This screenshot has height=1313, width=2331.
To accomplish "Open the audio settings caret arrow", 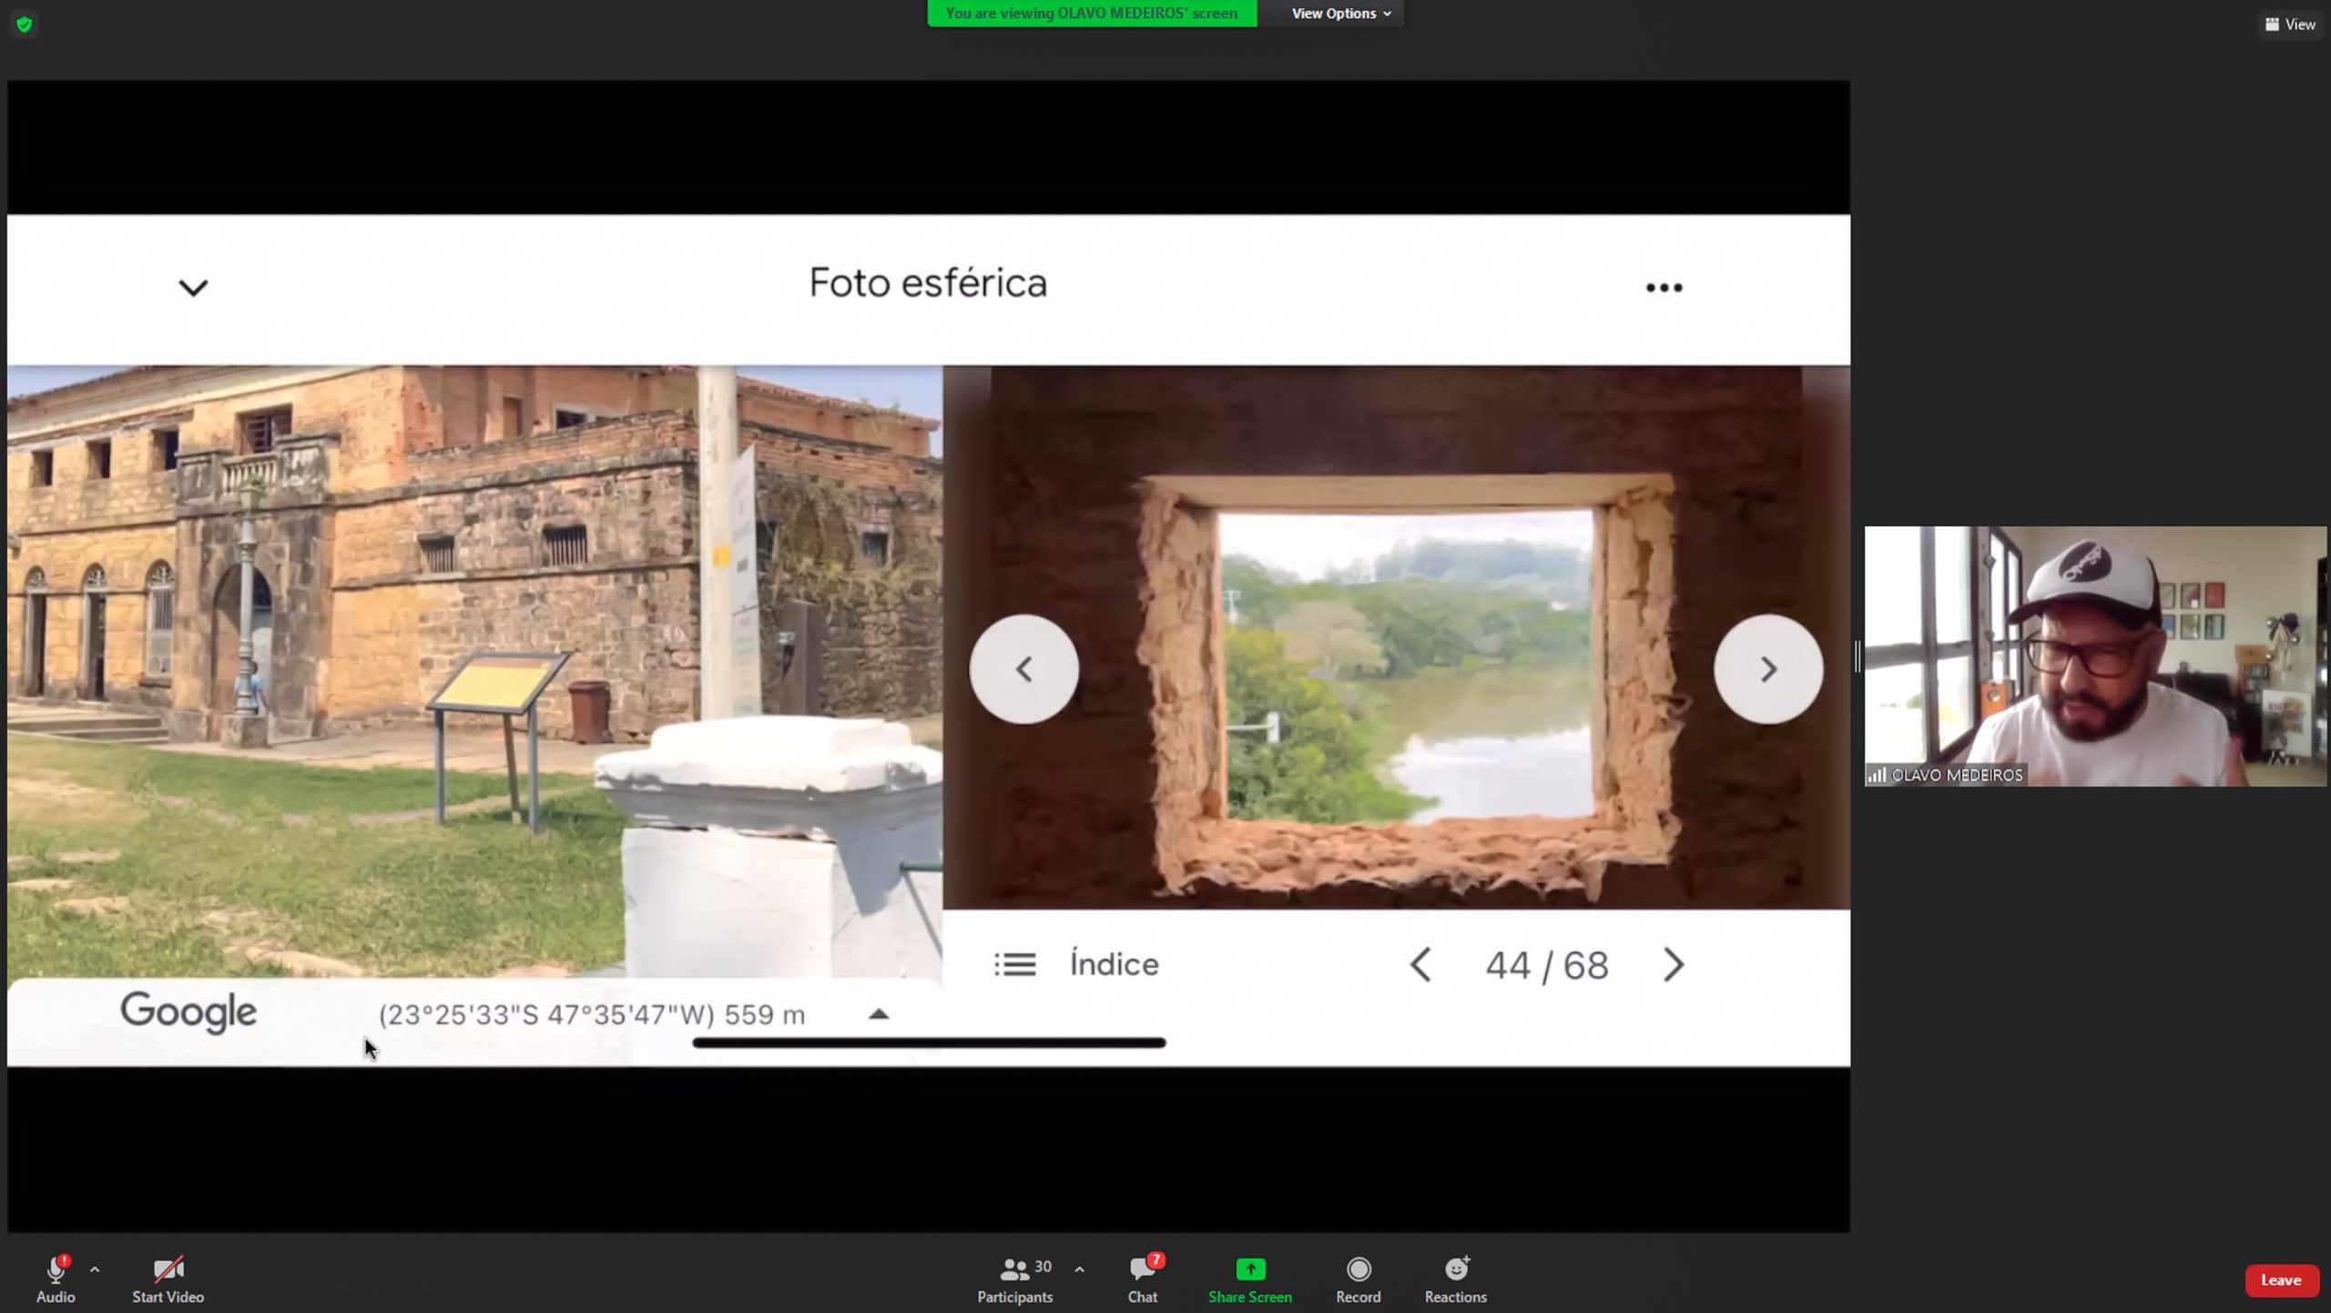I will tap(95, 1268).
